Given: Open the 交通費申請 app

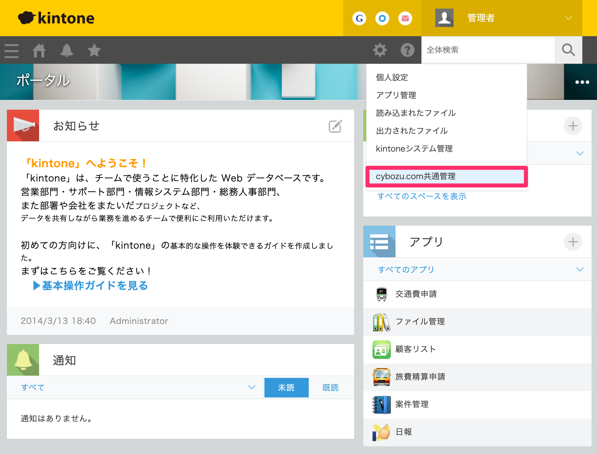Looking at the screenshot, I should (477, 294).
